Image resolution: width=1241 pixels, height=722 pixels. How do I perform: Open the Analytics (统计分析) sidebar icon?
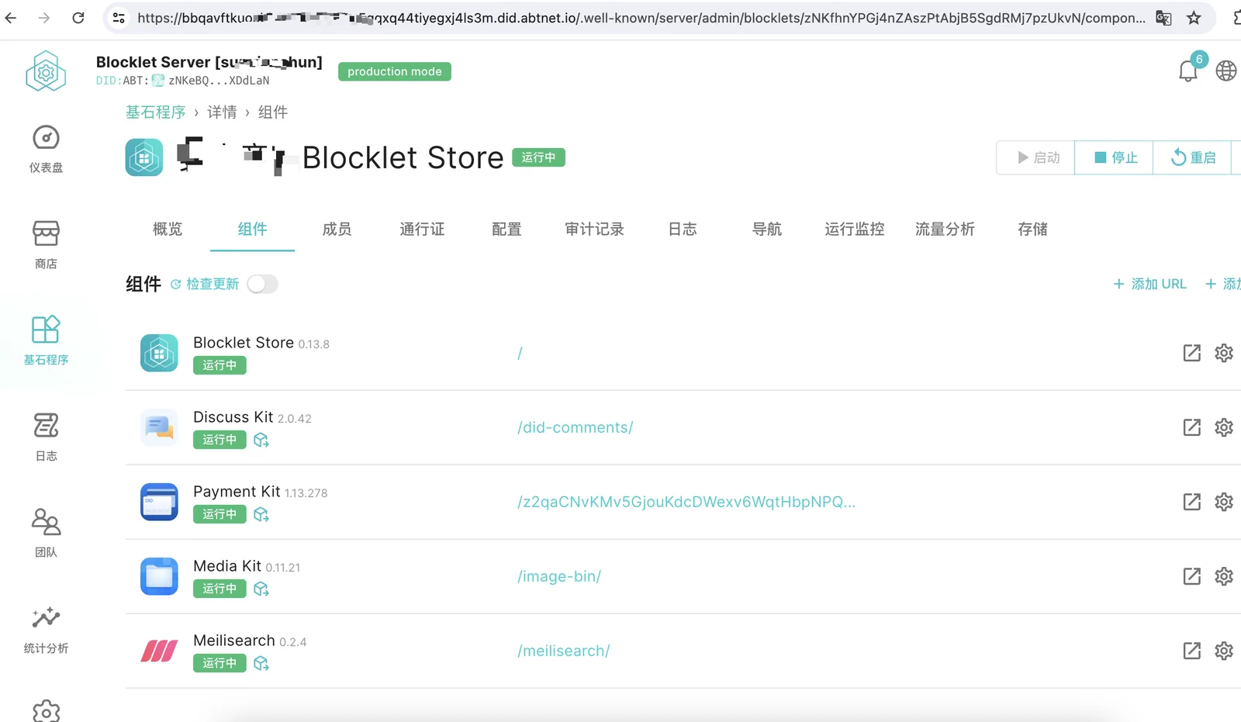click(x=46, y=618)
